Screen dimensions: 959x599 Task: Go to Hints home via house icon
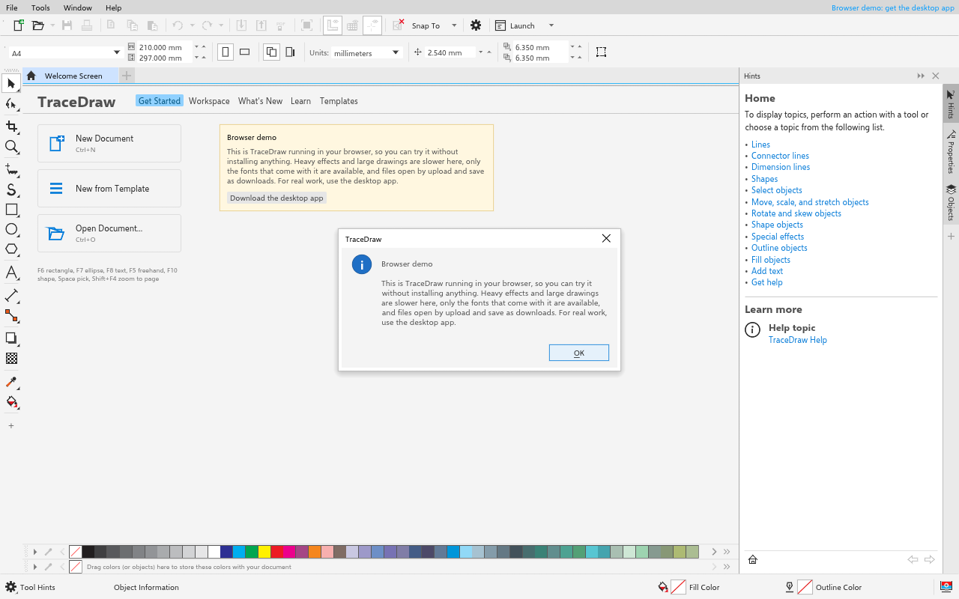[x=753, y=559]
